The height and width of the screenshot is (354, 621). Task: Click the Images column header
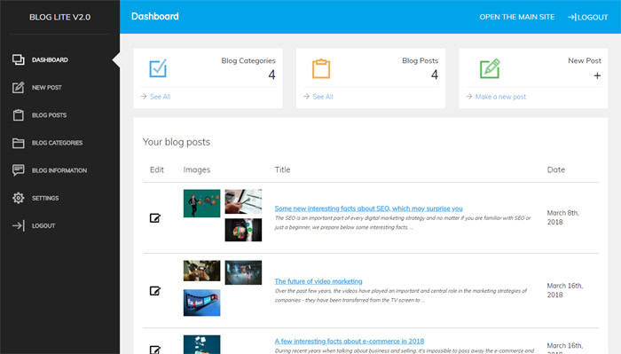[x=197, y=169]
